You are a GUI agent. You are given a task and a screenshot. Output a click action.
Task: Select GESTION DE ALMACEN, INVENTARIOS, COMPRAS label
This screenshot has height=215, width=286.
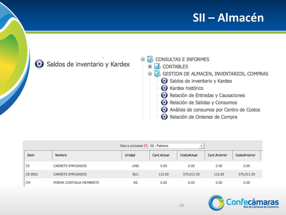[x=215, y=74]
